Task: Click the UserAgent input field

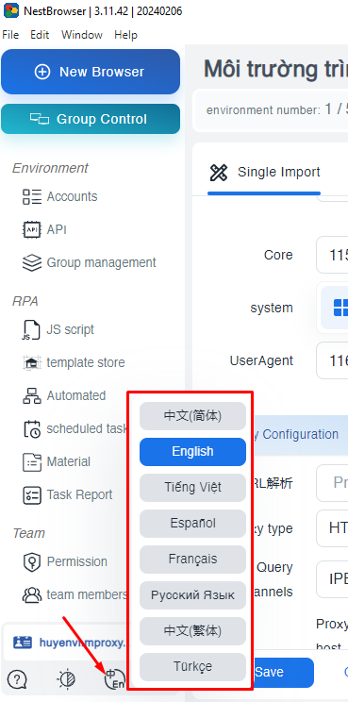Action: click(332, 360)
